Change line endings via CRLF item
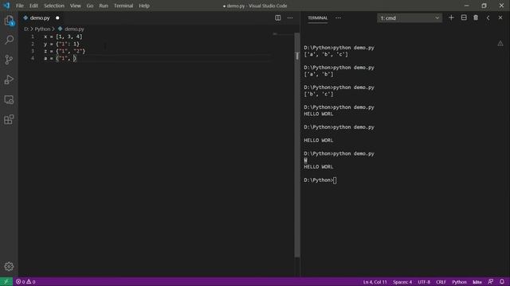Screen dimensions: 510x286 [x=441, y=282]
